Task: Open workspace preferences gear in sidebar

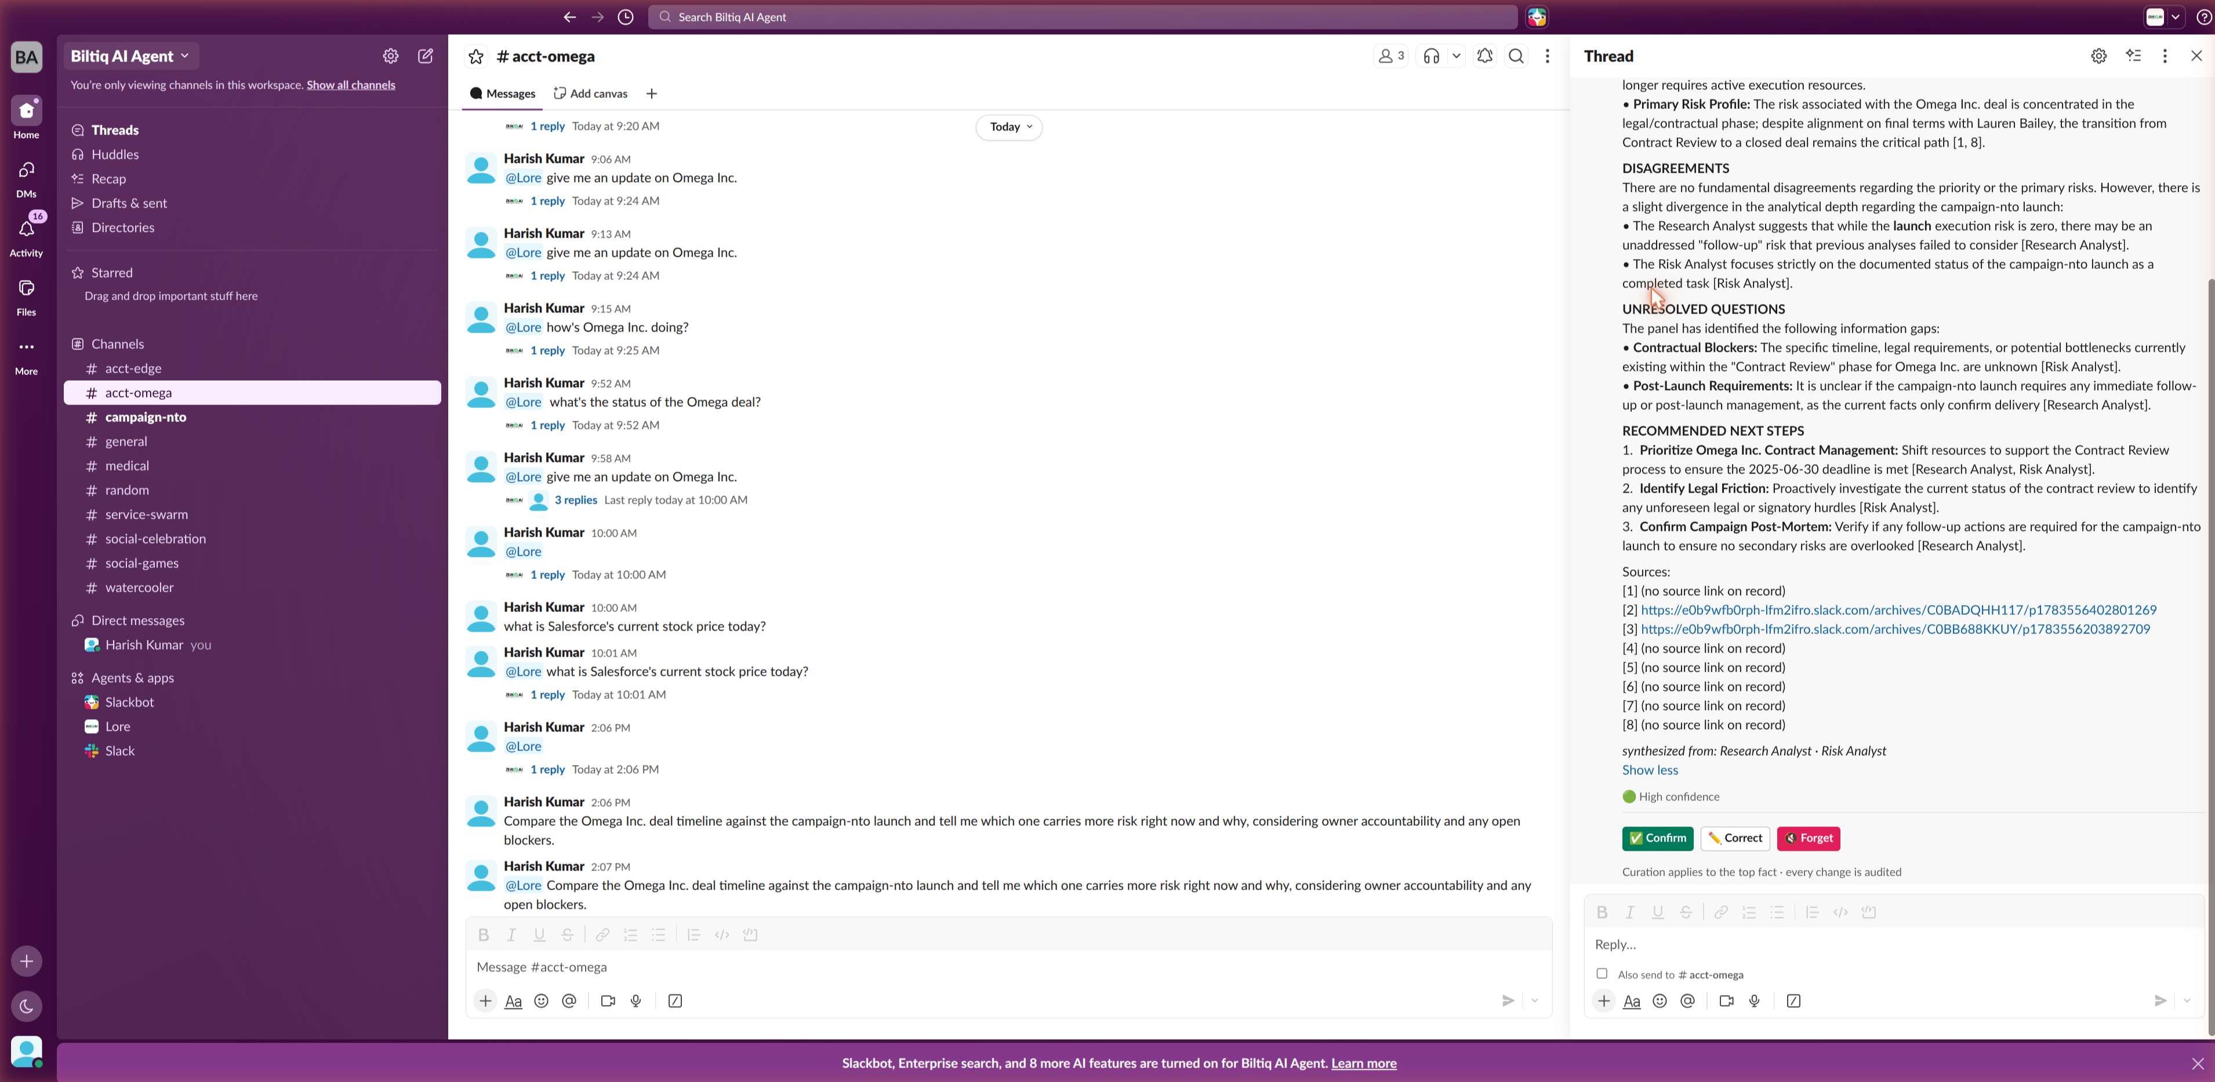Action: click(x=390, y=56)
